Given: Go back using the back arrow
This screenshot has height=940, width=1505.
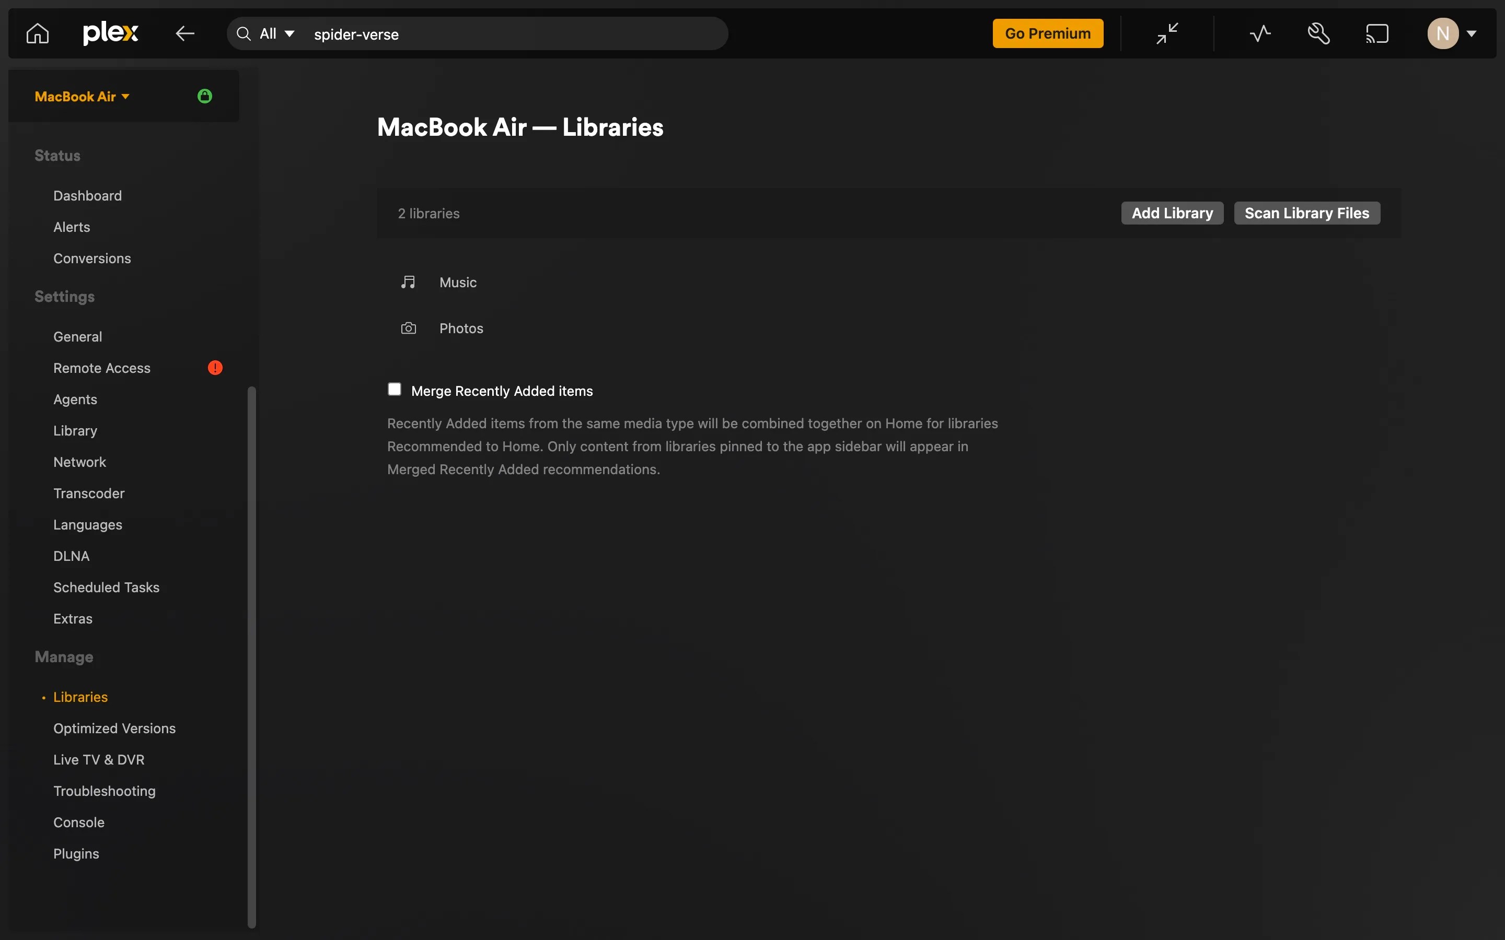Looking at the screenshot, I should (184, 33).
